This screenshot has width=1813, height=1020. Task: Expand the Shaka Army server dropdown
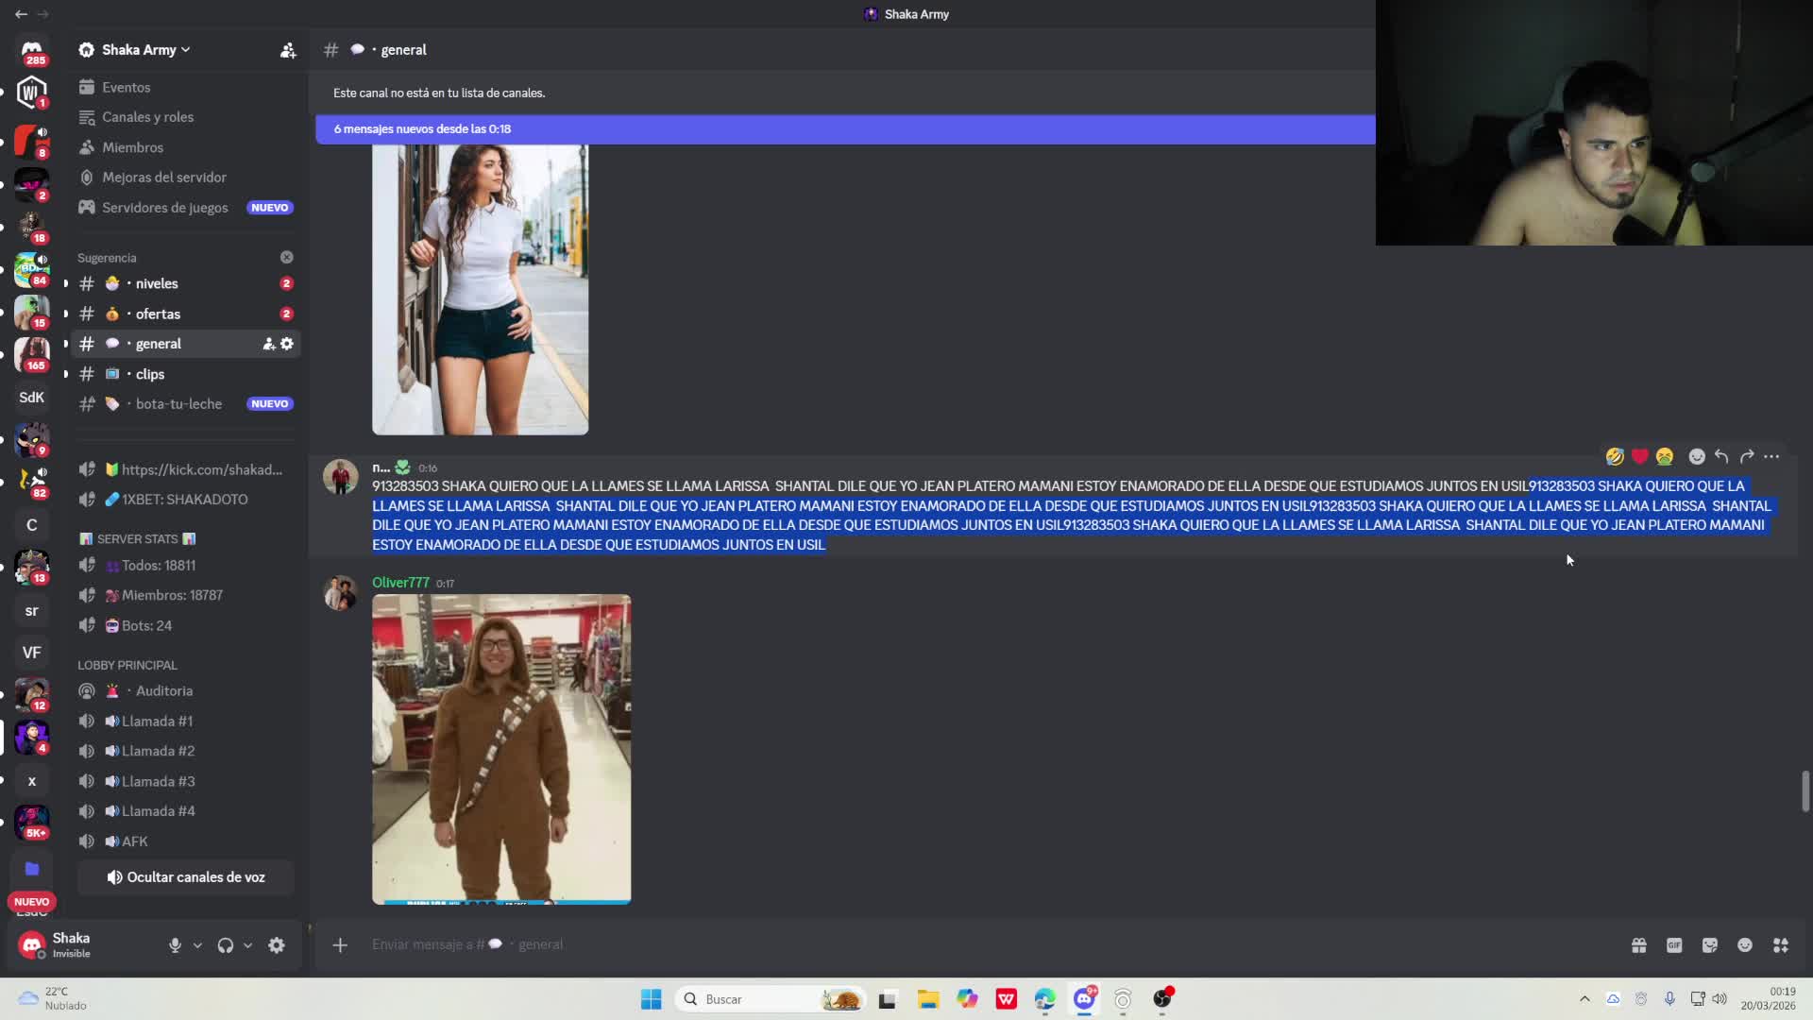(185, 50)
